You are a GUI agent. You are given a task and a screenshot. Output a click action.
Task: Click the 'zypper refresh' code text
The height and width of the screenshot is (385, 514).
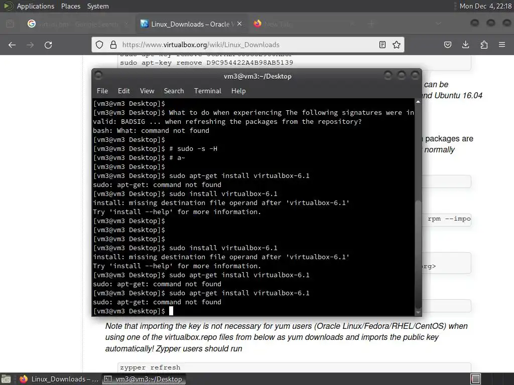(150, 367)
